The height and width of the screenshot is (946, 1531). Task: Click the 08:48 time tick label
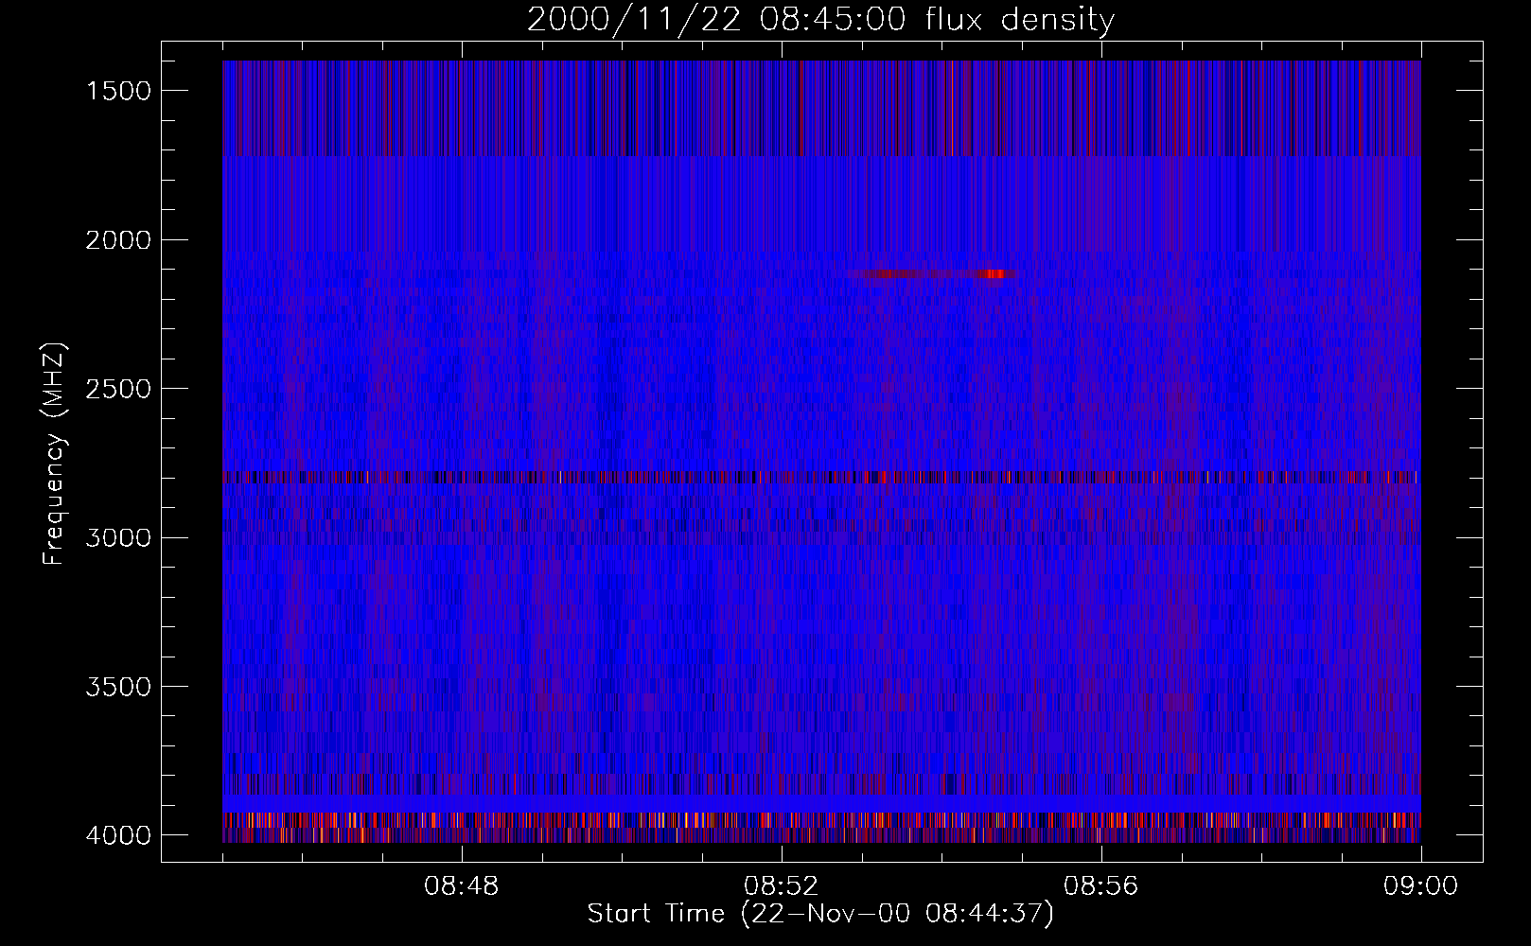point(462,886)
